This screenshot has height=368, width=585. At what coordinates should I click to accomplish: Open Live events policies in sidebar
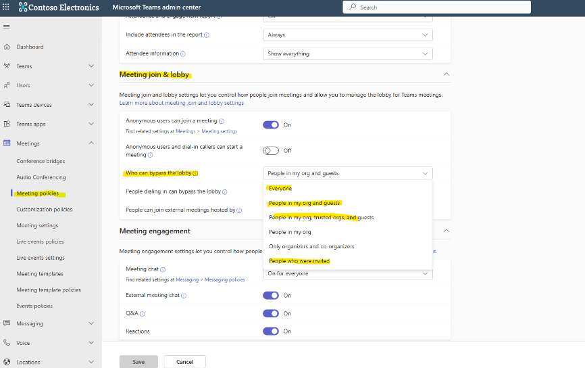[x=40, y=241]
